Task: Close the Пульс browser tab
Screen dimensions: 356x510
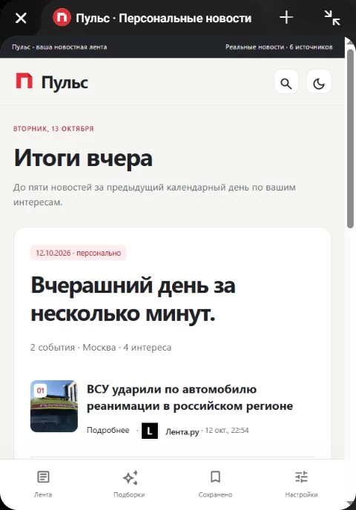Action: tap(21, 18)
